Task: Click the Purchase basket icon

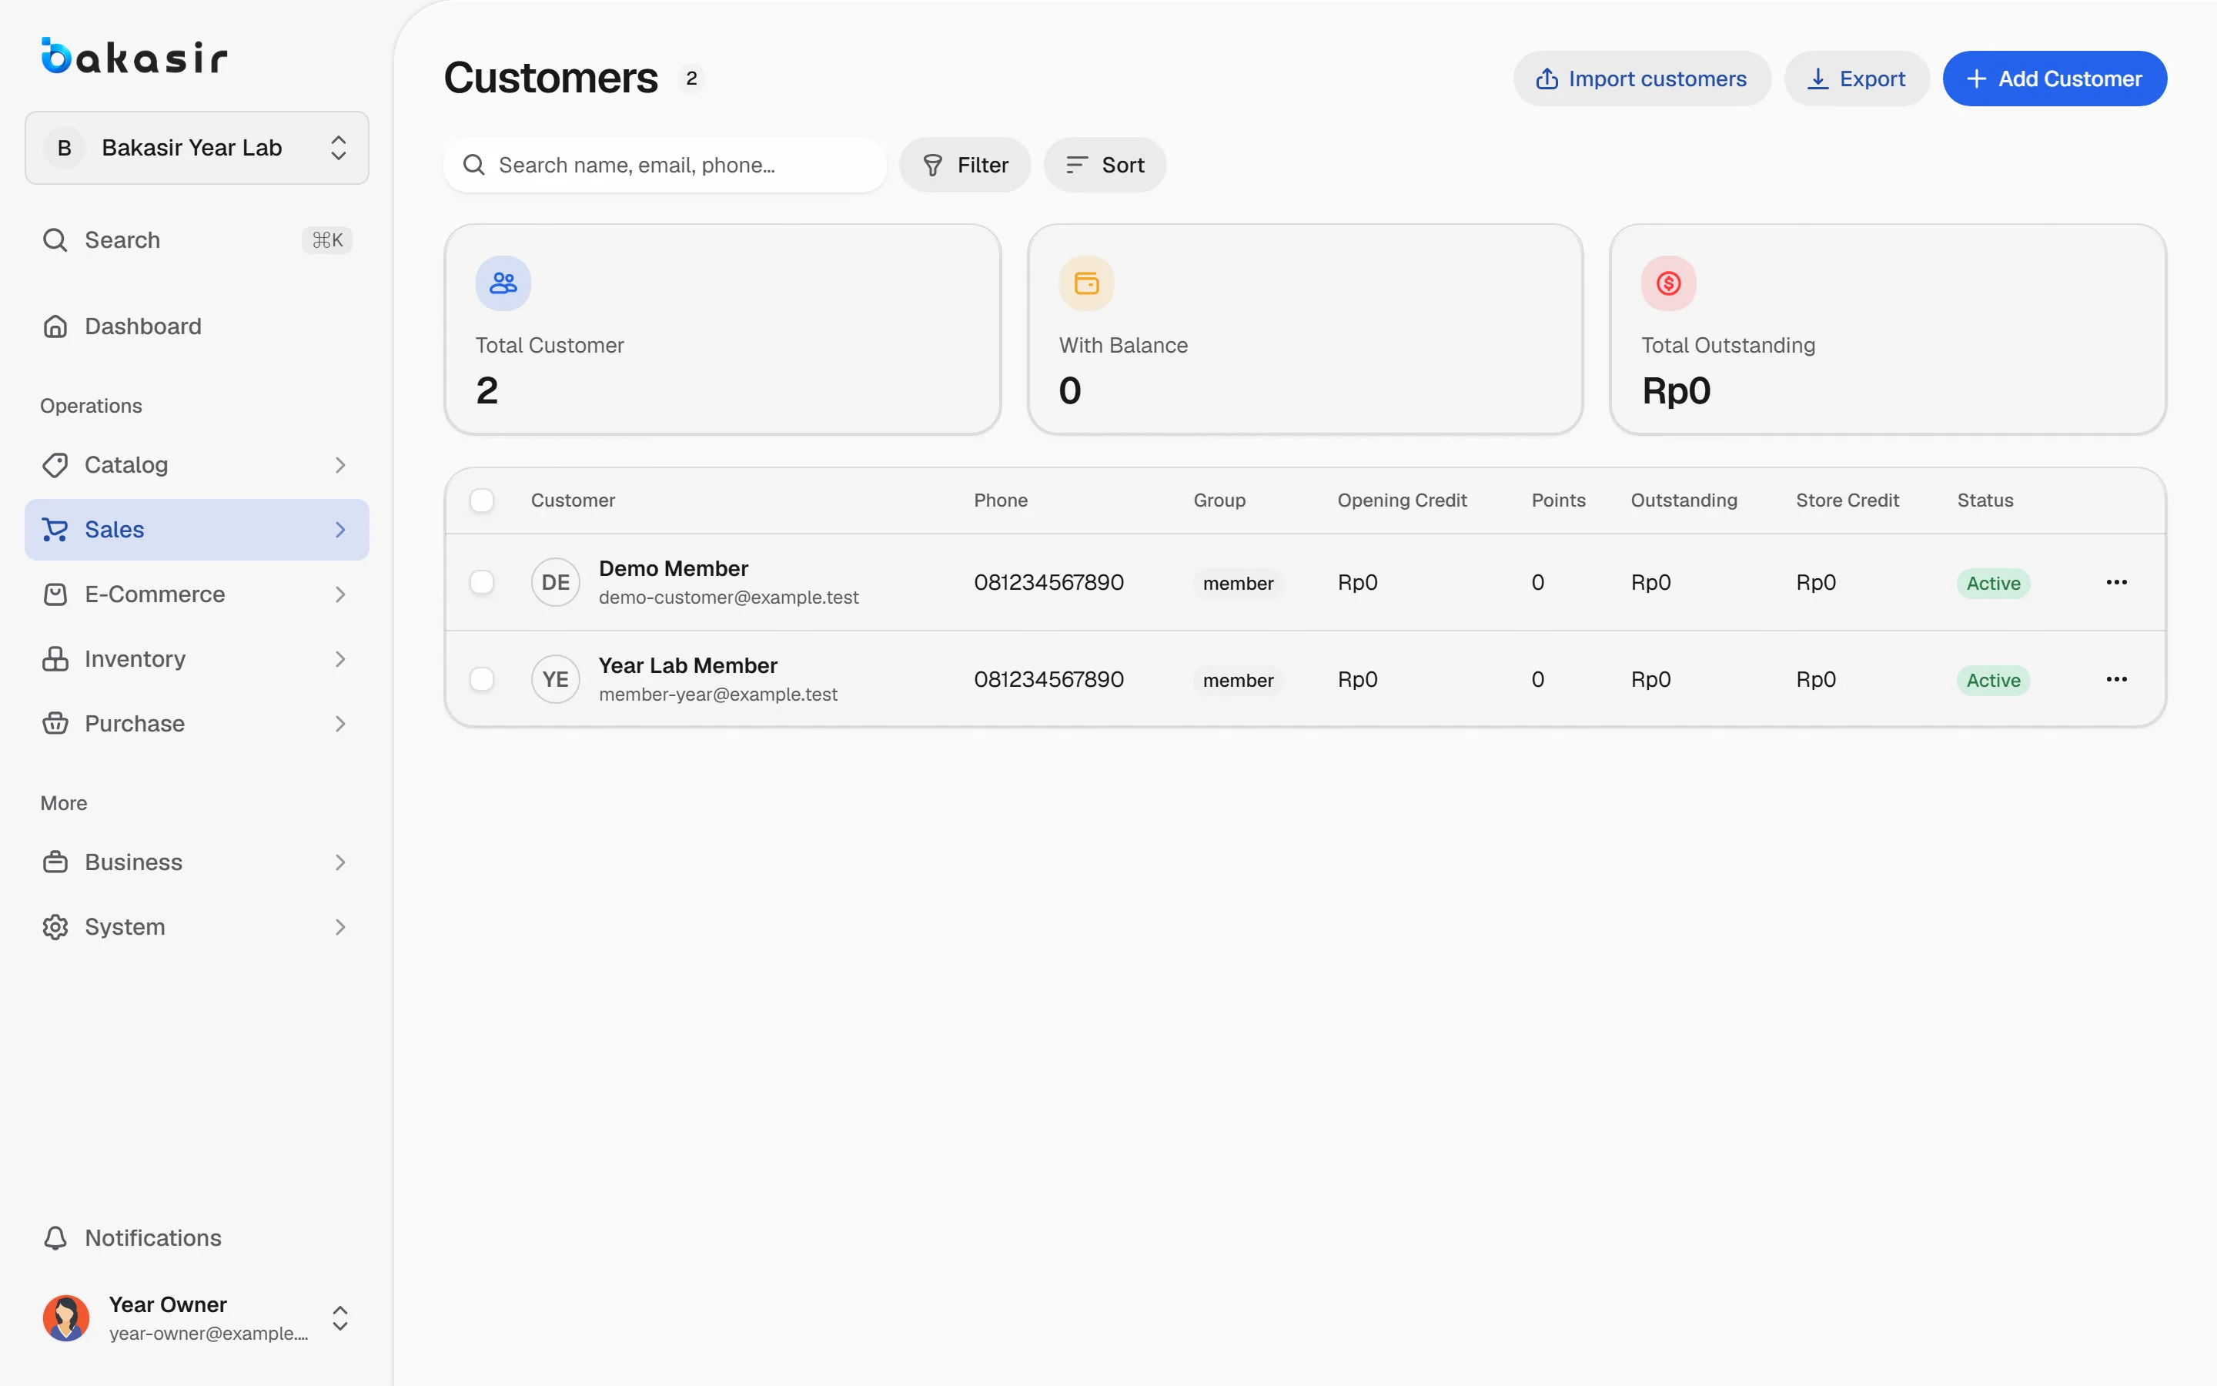Action: point(55,723)
